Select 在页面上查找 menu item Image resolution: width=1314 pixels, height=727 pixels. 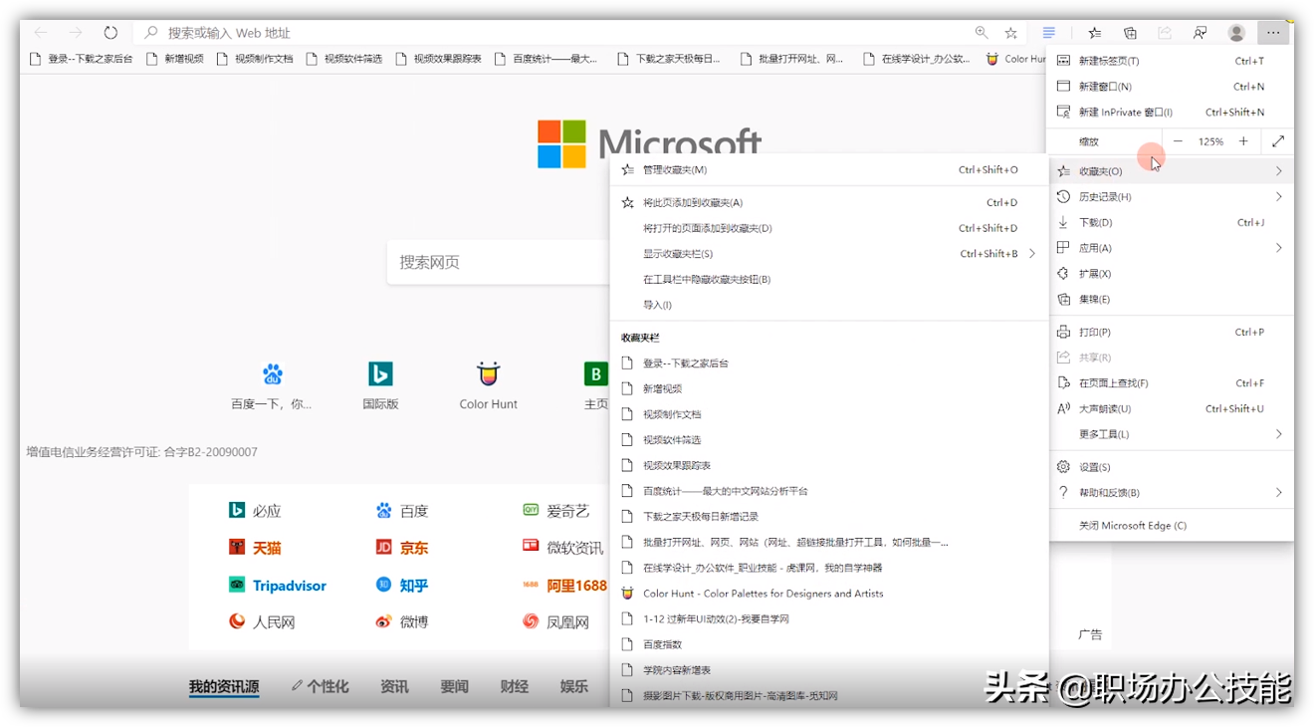[1171, 383]
